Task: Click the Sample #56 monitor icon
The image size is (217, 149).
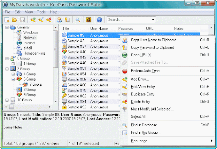Action: [x=64, y=79]
